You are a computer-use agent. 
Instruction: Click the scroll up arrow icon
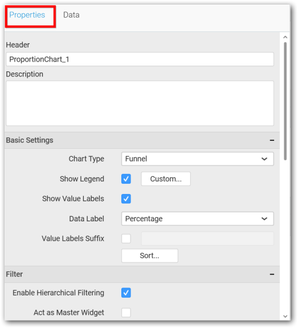click(x=285, y=37)
